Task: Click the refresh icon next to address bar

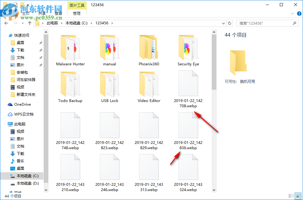Action: pos(230,23)
